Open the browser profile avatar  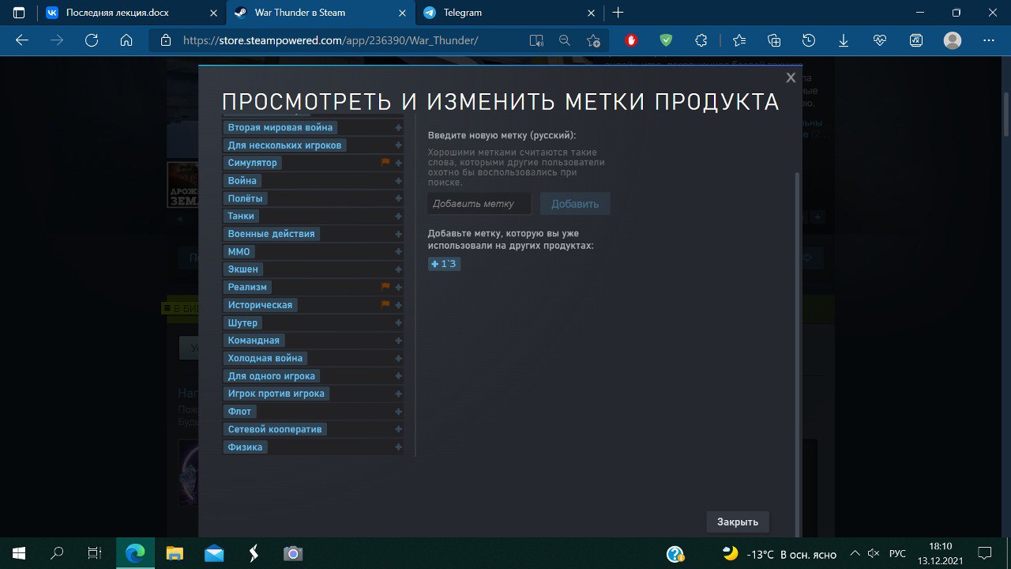(x=953, y=40)
